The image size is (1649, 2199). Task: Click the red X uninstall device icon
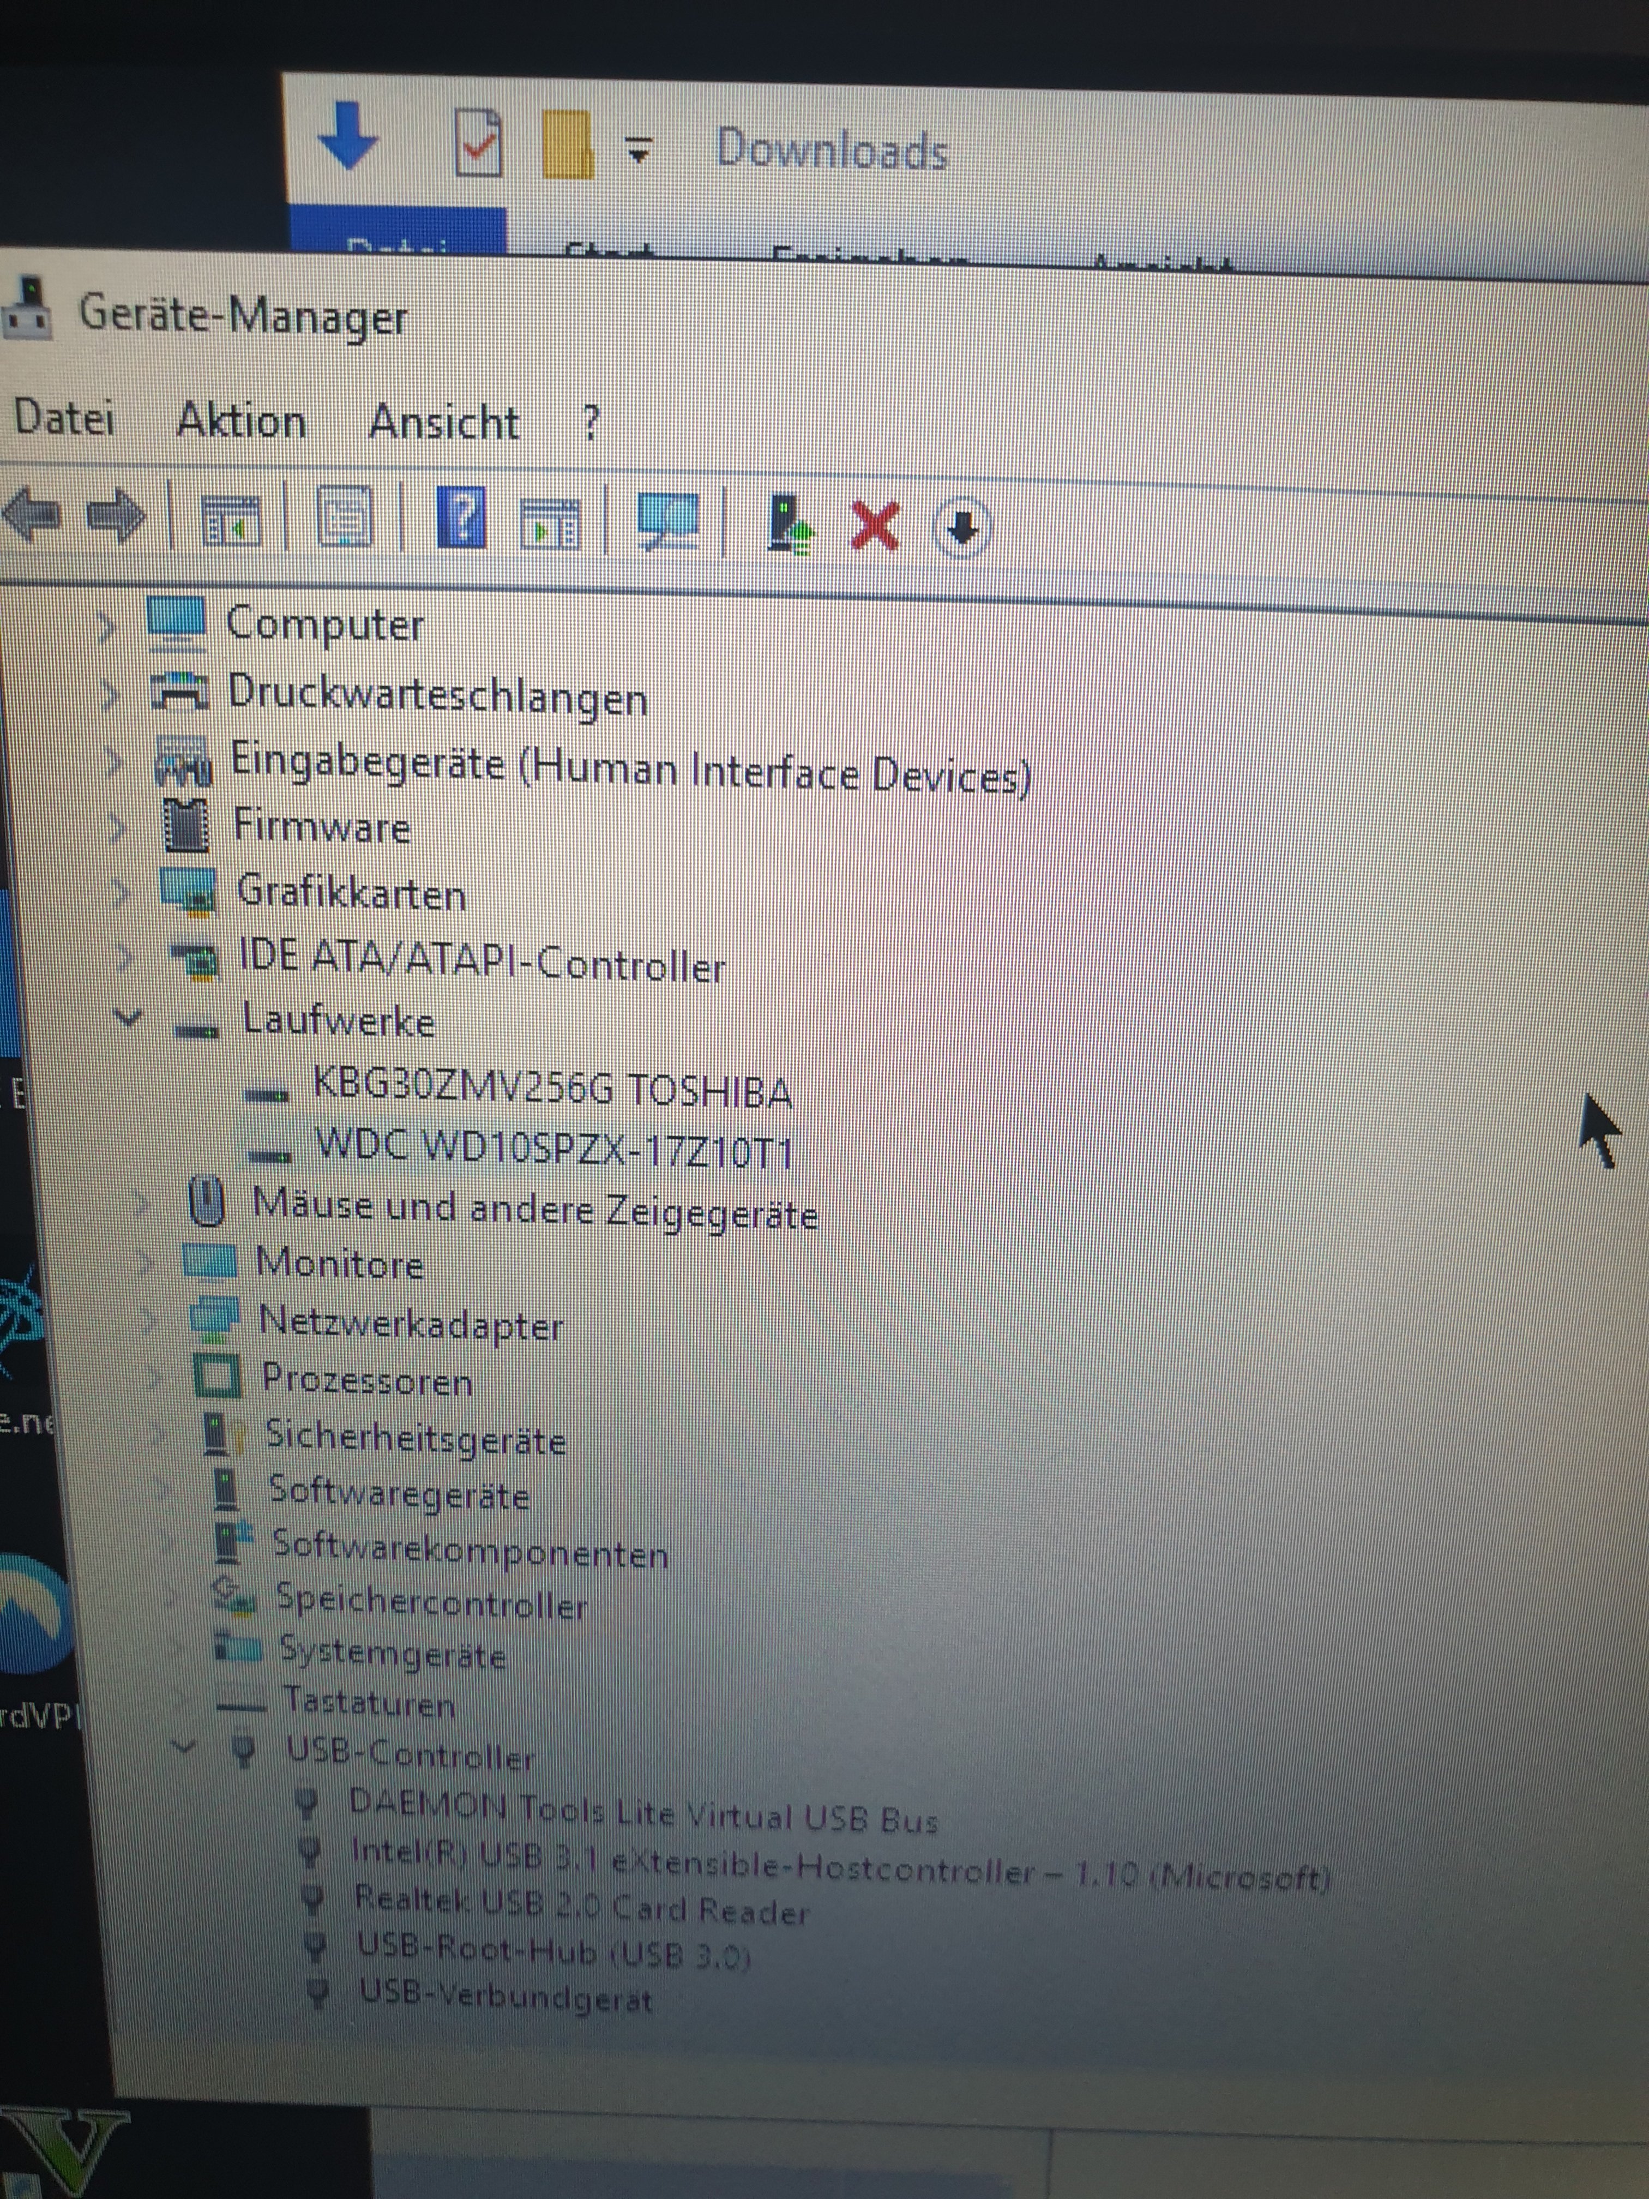click(x=875, y=526)
